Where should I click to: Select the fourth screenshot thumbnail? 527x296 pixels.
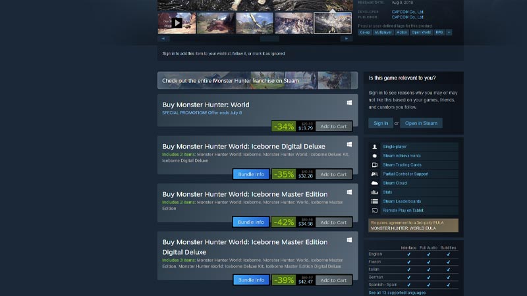click(294, 23)
